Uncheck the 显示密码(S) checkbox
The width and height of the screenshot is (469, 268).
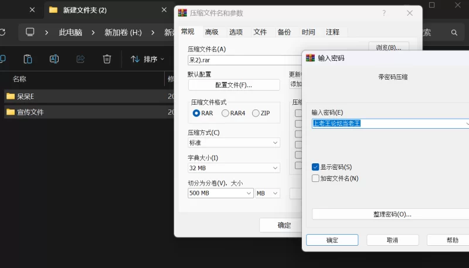coord(315,167)
